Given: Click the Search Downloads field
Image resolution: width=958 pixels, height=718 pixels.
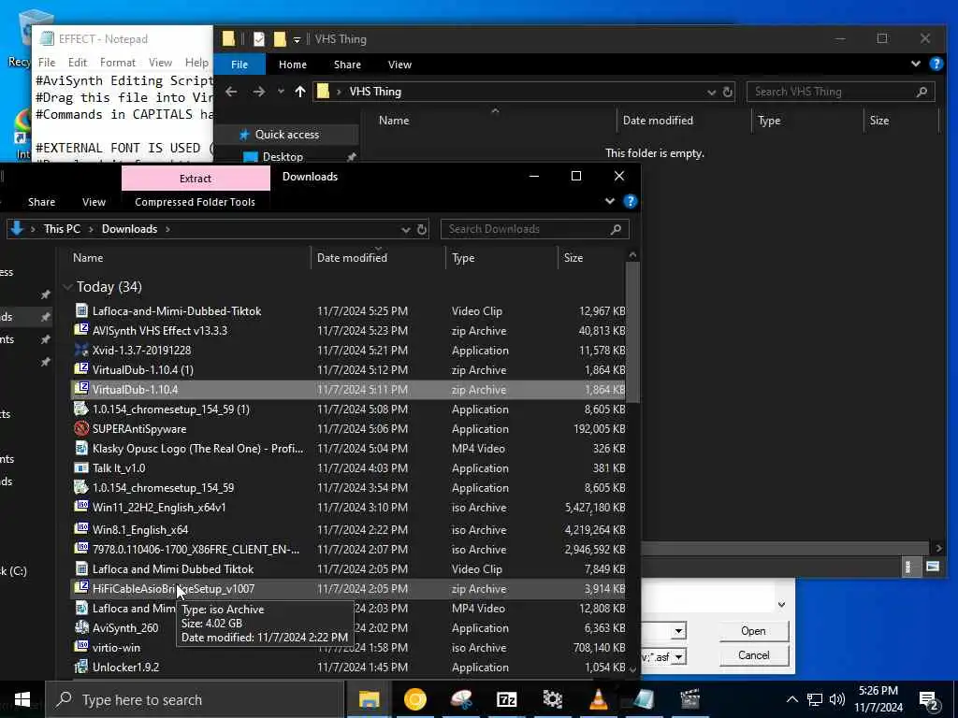Looking at the screenshot, I should tap(534, 229).
